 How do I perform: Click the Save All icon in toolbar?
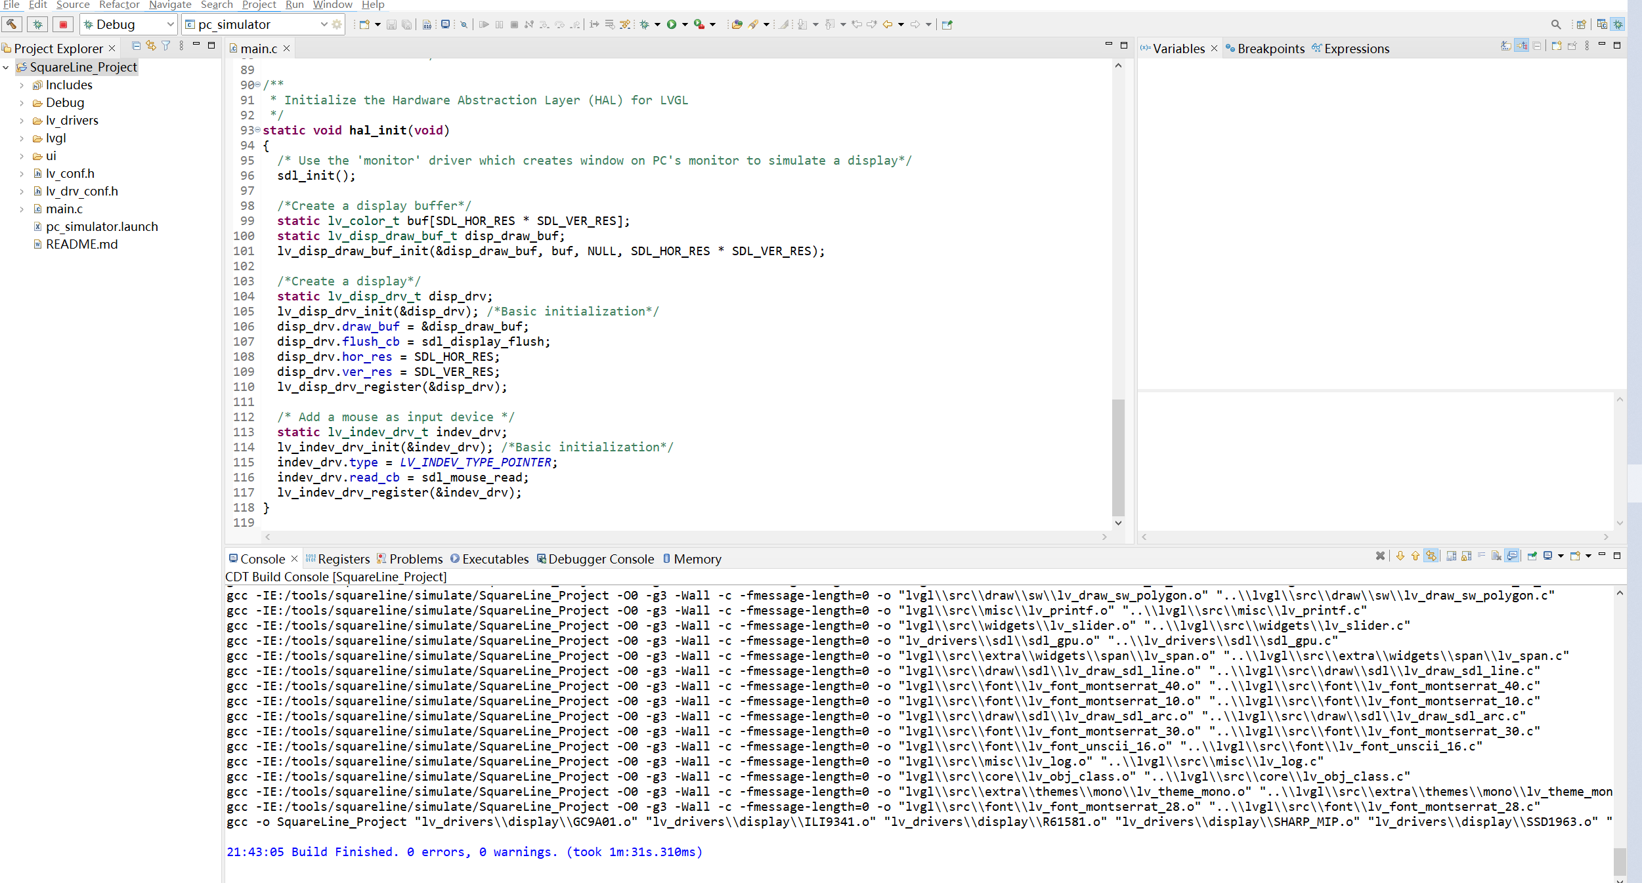(407, 24)
